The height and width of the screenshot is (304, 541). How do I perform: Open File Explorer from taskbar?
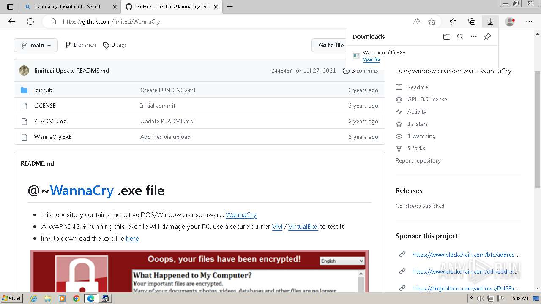click(48, 299)
